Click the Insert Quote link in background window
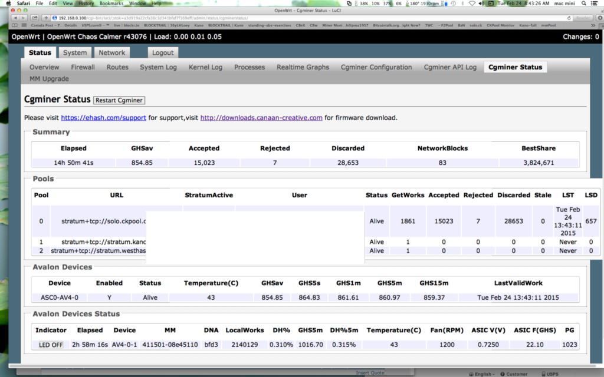The image size is (604, 377). pos(370,373)
